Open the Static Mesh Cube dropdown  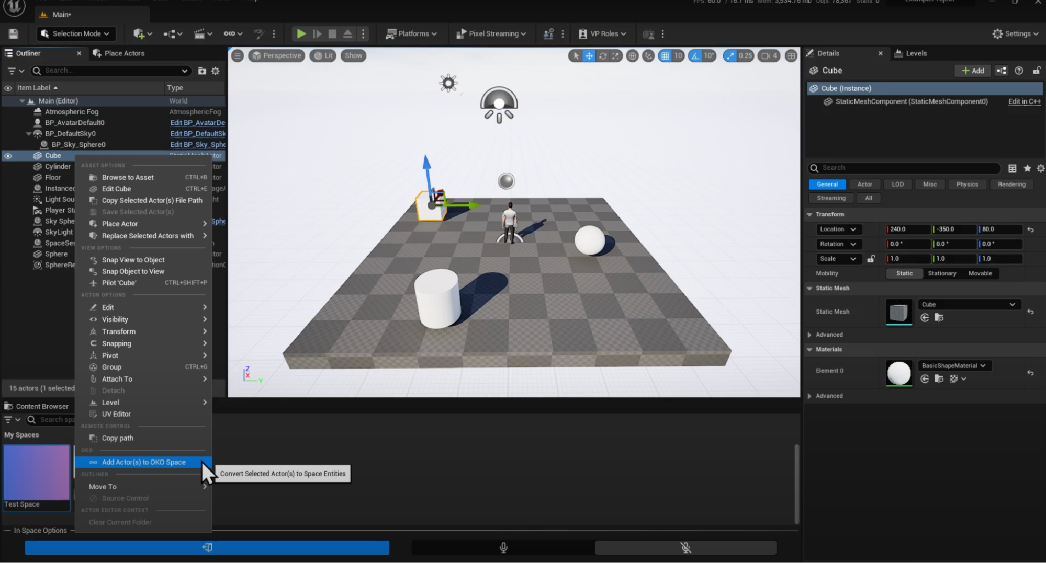tap(968, 304)
